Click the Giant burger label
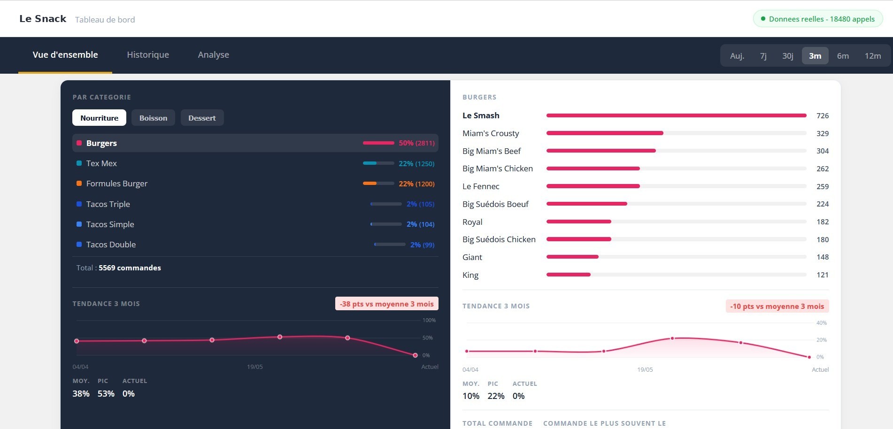Image resolution: width=893 pixels, height=429 pixels. tap(472, 257)
